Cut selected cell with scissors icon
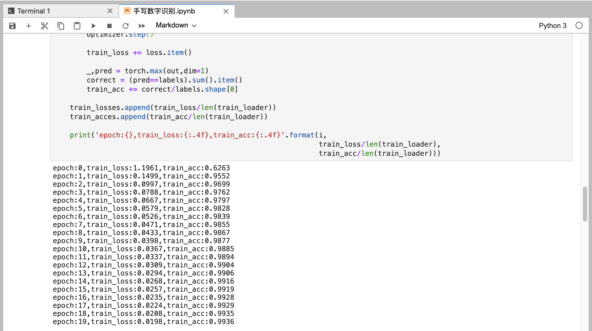The height and width of the screenshot is (331, 592). click(x=45, y=26)
